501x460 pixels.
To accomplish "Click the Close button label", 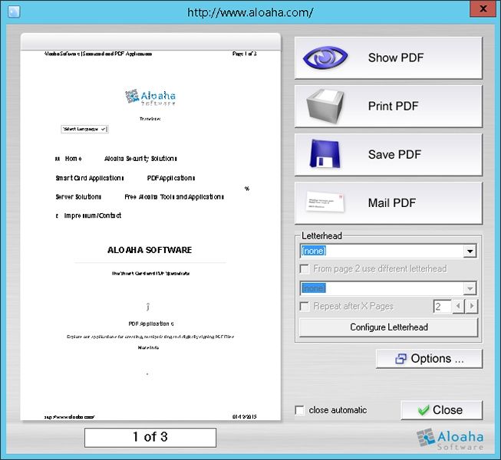I will (447, 410).
